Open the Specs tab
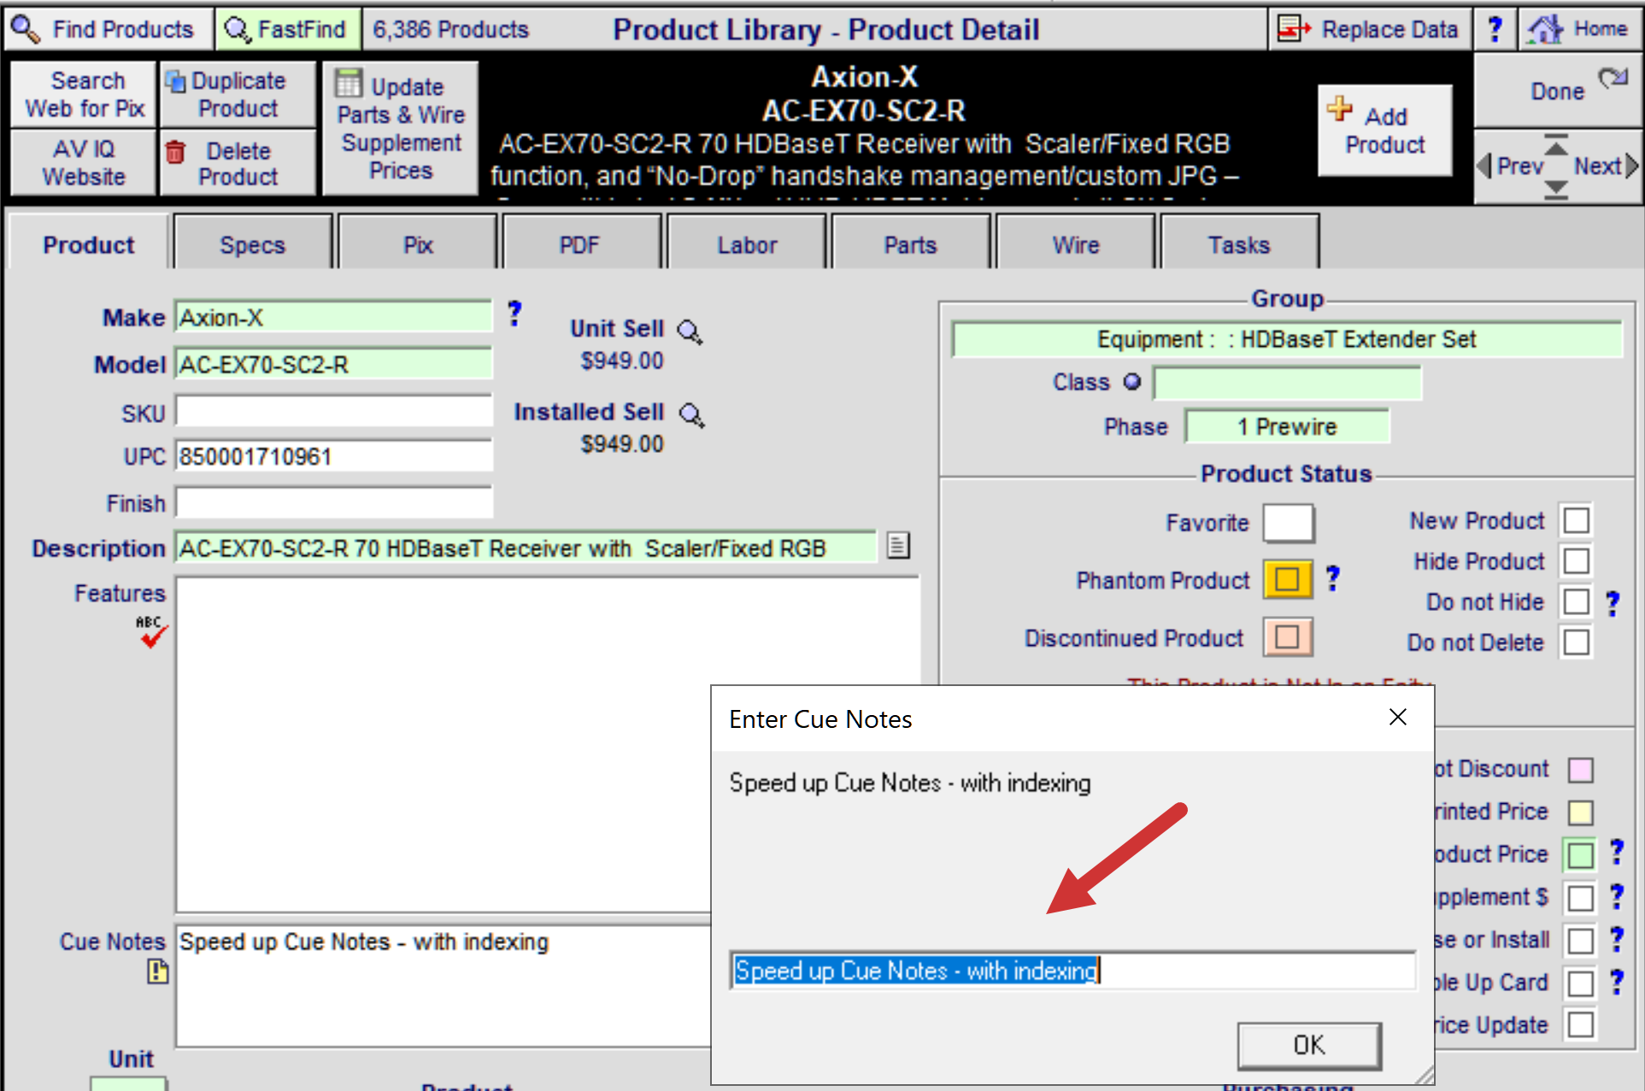Screen dimensions: 1645x1091 click(x=252, y=245)
